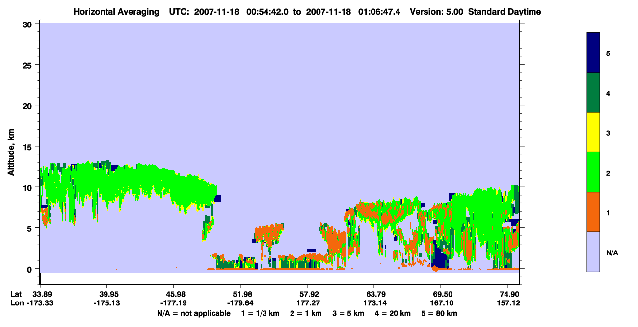Click the number 3 beside the colorbar
Screen dimensions: 638x327
608,133
